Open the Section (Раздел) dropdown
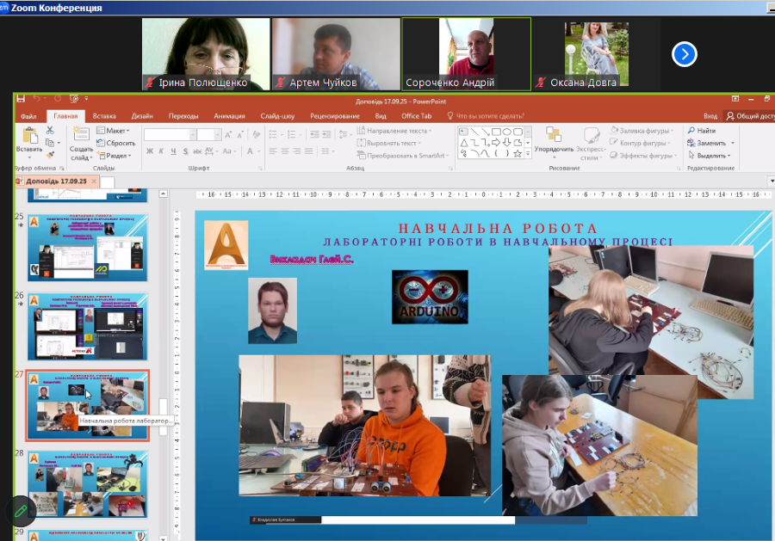Viewport: 775px width, 541px height. (115, 156)
